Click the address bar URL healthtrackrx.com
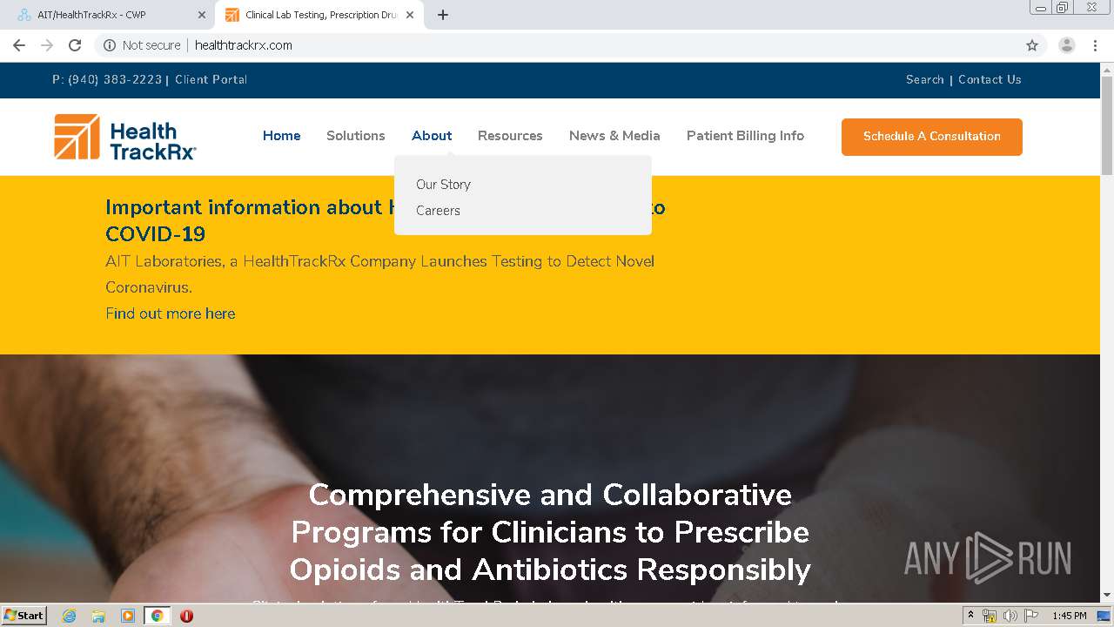 244,45
